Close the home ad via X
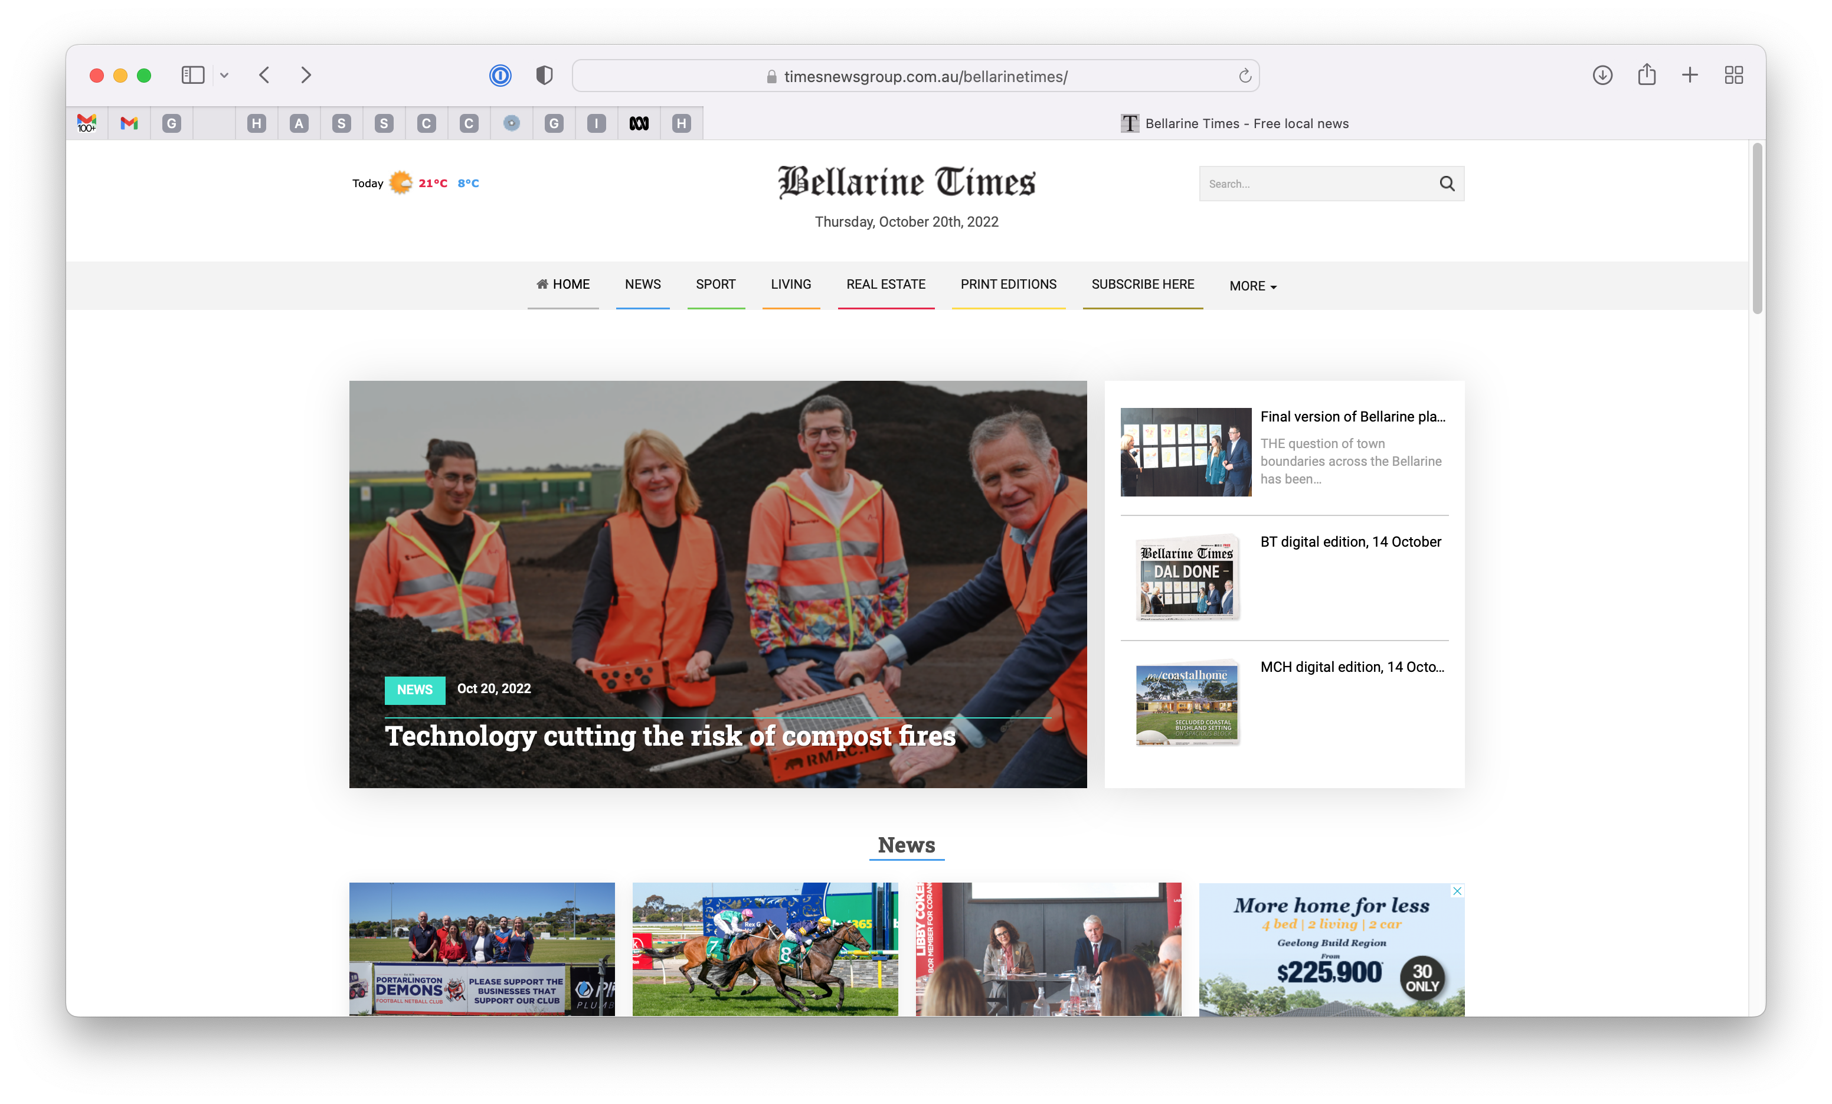 coord(1457,890)
